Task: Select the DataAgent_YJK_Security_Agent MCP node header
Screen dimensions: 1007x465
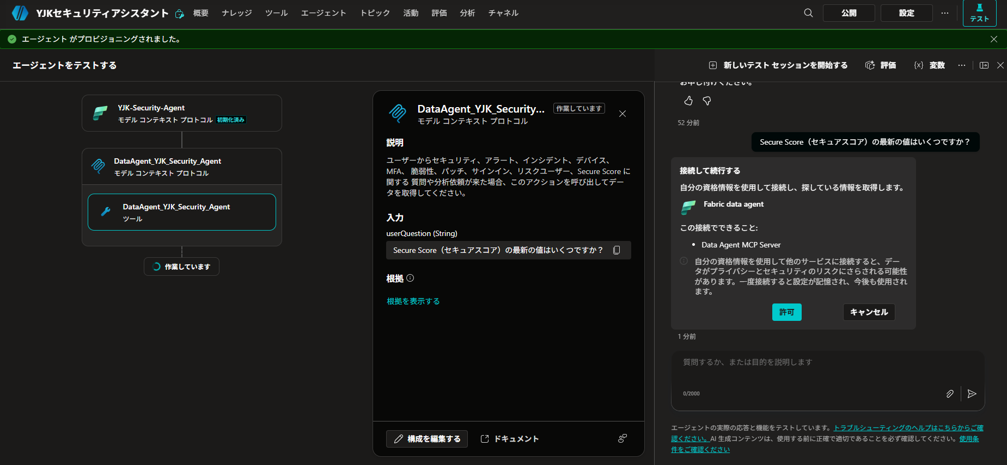Action: (x=182, y=166)
